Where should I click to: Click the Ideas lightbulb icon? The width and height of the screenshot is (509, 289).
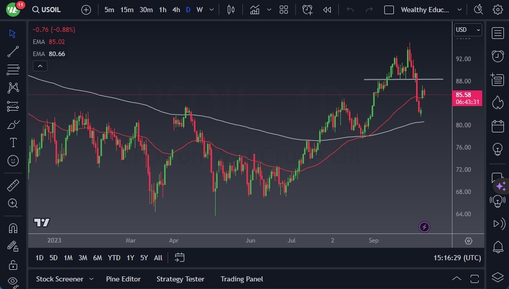pyautogui.click(x=497, y=149)
